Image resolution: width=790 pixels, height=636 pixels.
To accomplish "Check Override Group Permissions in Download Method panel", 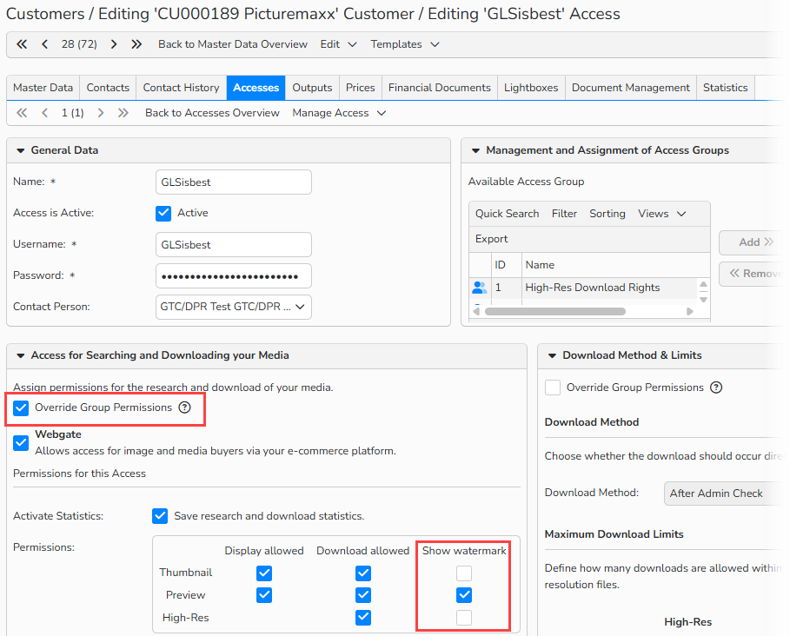I will (x=553, y=388).
